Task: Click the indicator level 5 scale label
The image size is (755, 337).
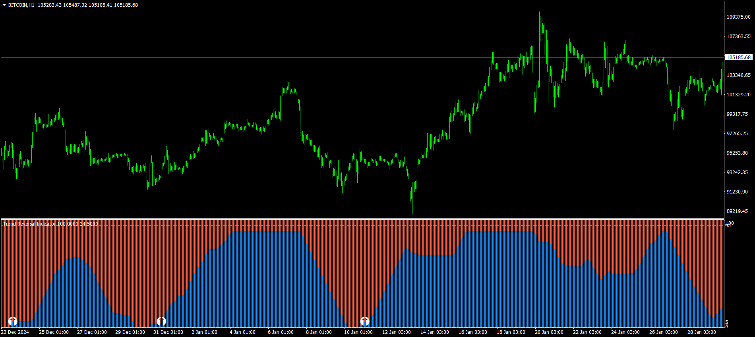Action: point(727,322)
